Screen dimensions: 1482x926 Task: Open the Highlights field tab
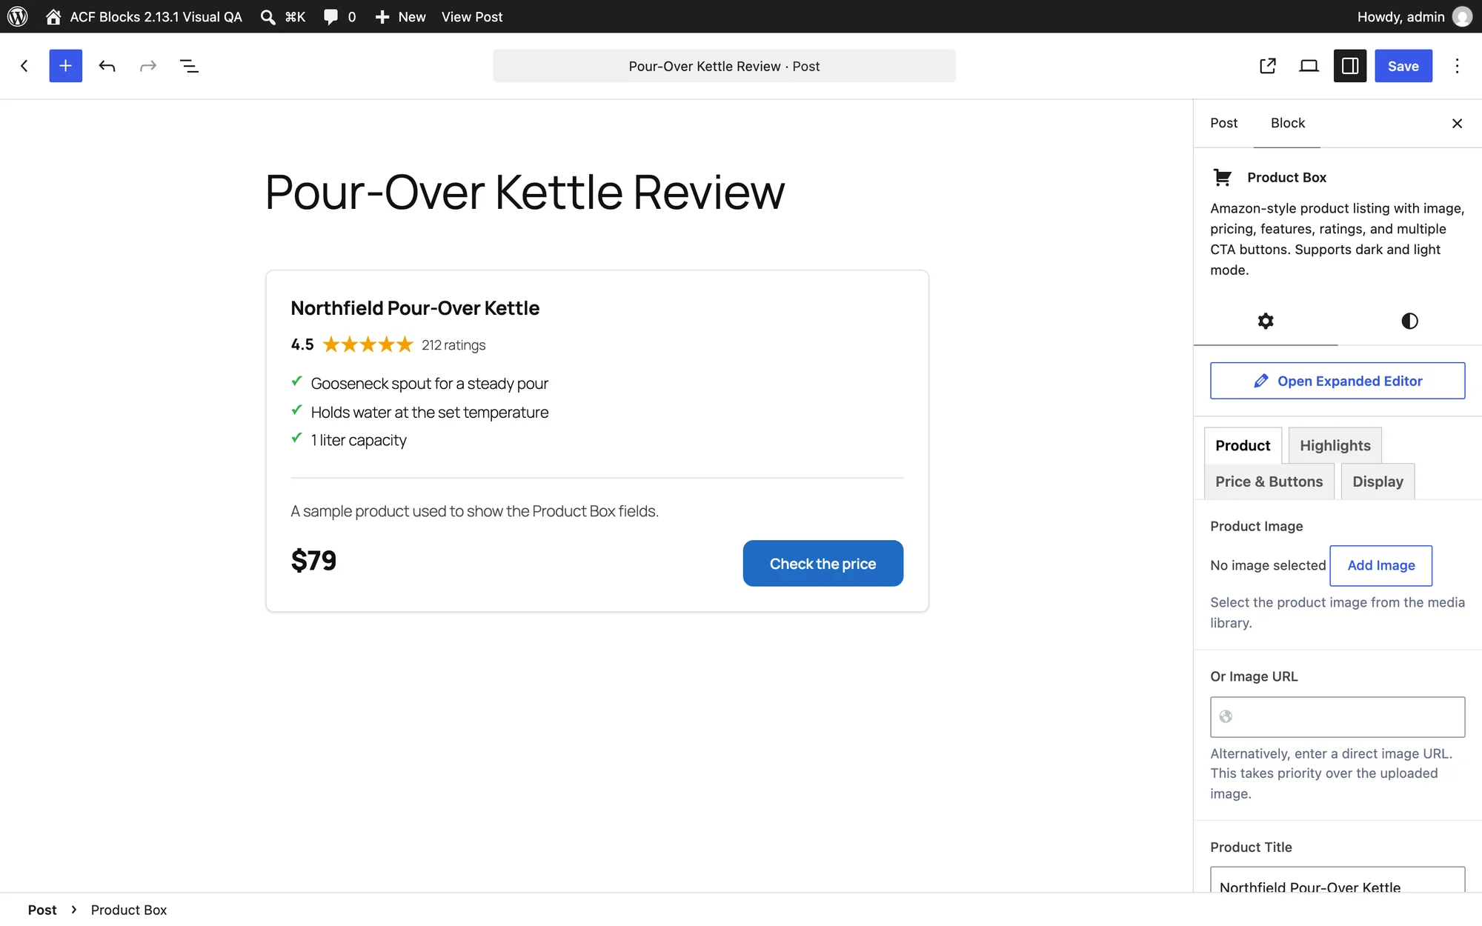[1335, 445]
